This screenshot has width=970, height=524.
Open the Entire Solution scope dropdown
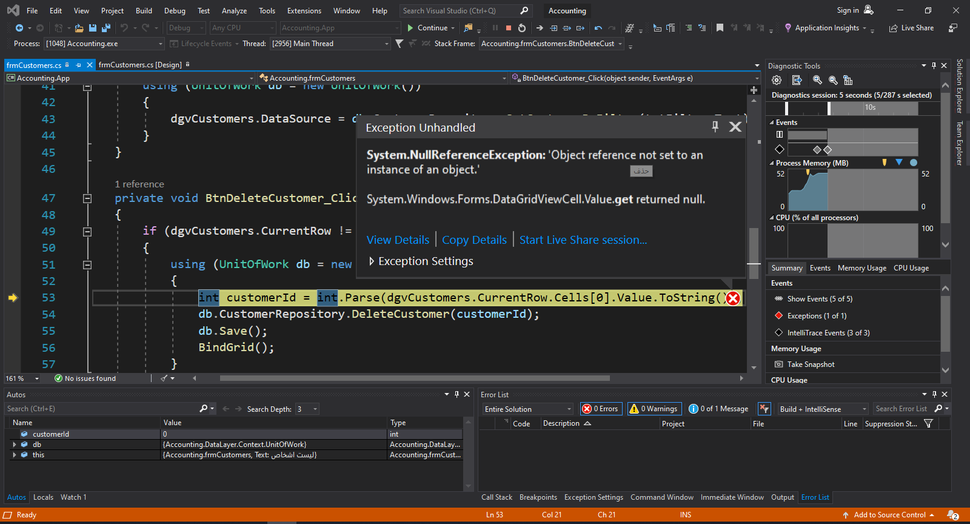pos(527,409)
